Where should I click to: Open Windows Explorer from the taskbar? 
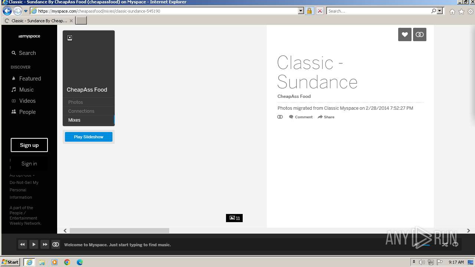(x=42, y=262)
